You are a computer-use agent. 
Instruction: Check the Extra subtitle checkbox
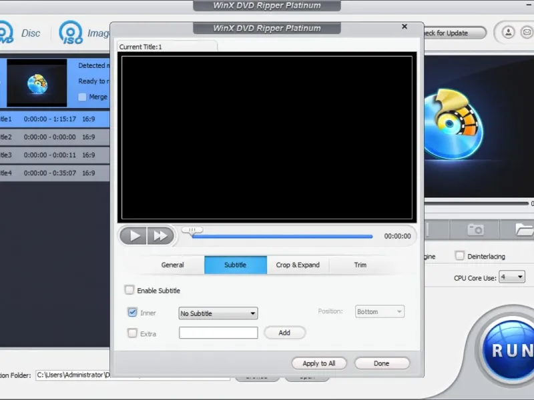pyautogui.click(x=132, y=333)
